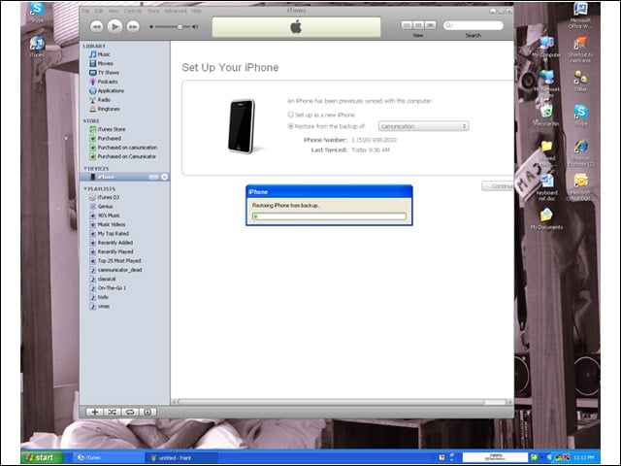Select My Documents desktop icon
This screenshot has height=466, width=621.
pos(546,219)
